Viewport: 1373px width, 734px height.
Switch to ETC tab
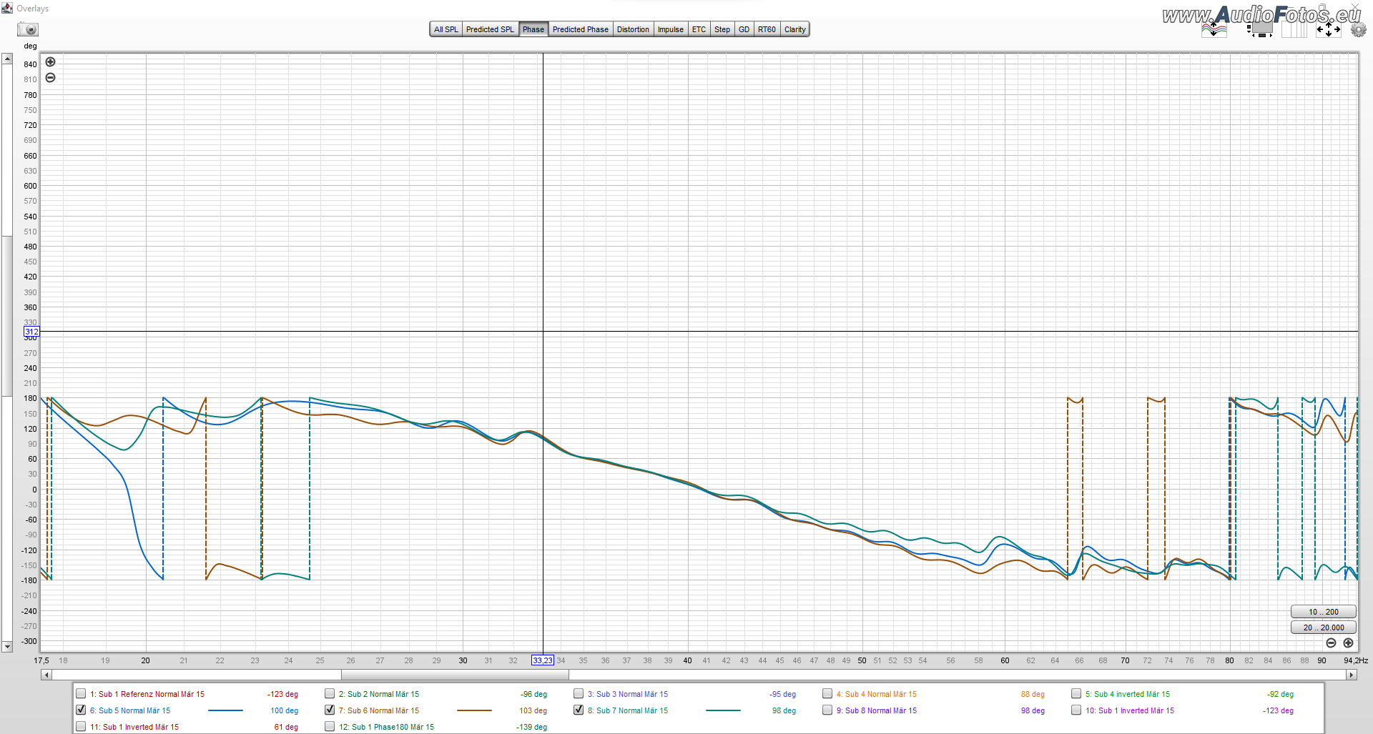coord(699,29)
